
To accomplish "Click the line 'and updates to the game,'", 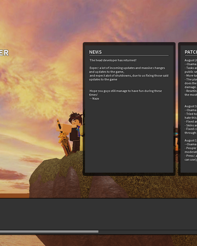I will (x=107, y=72).
